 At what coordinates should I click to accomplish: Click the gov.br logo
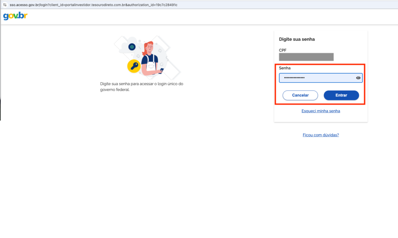point(15,16)
